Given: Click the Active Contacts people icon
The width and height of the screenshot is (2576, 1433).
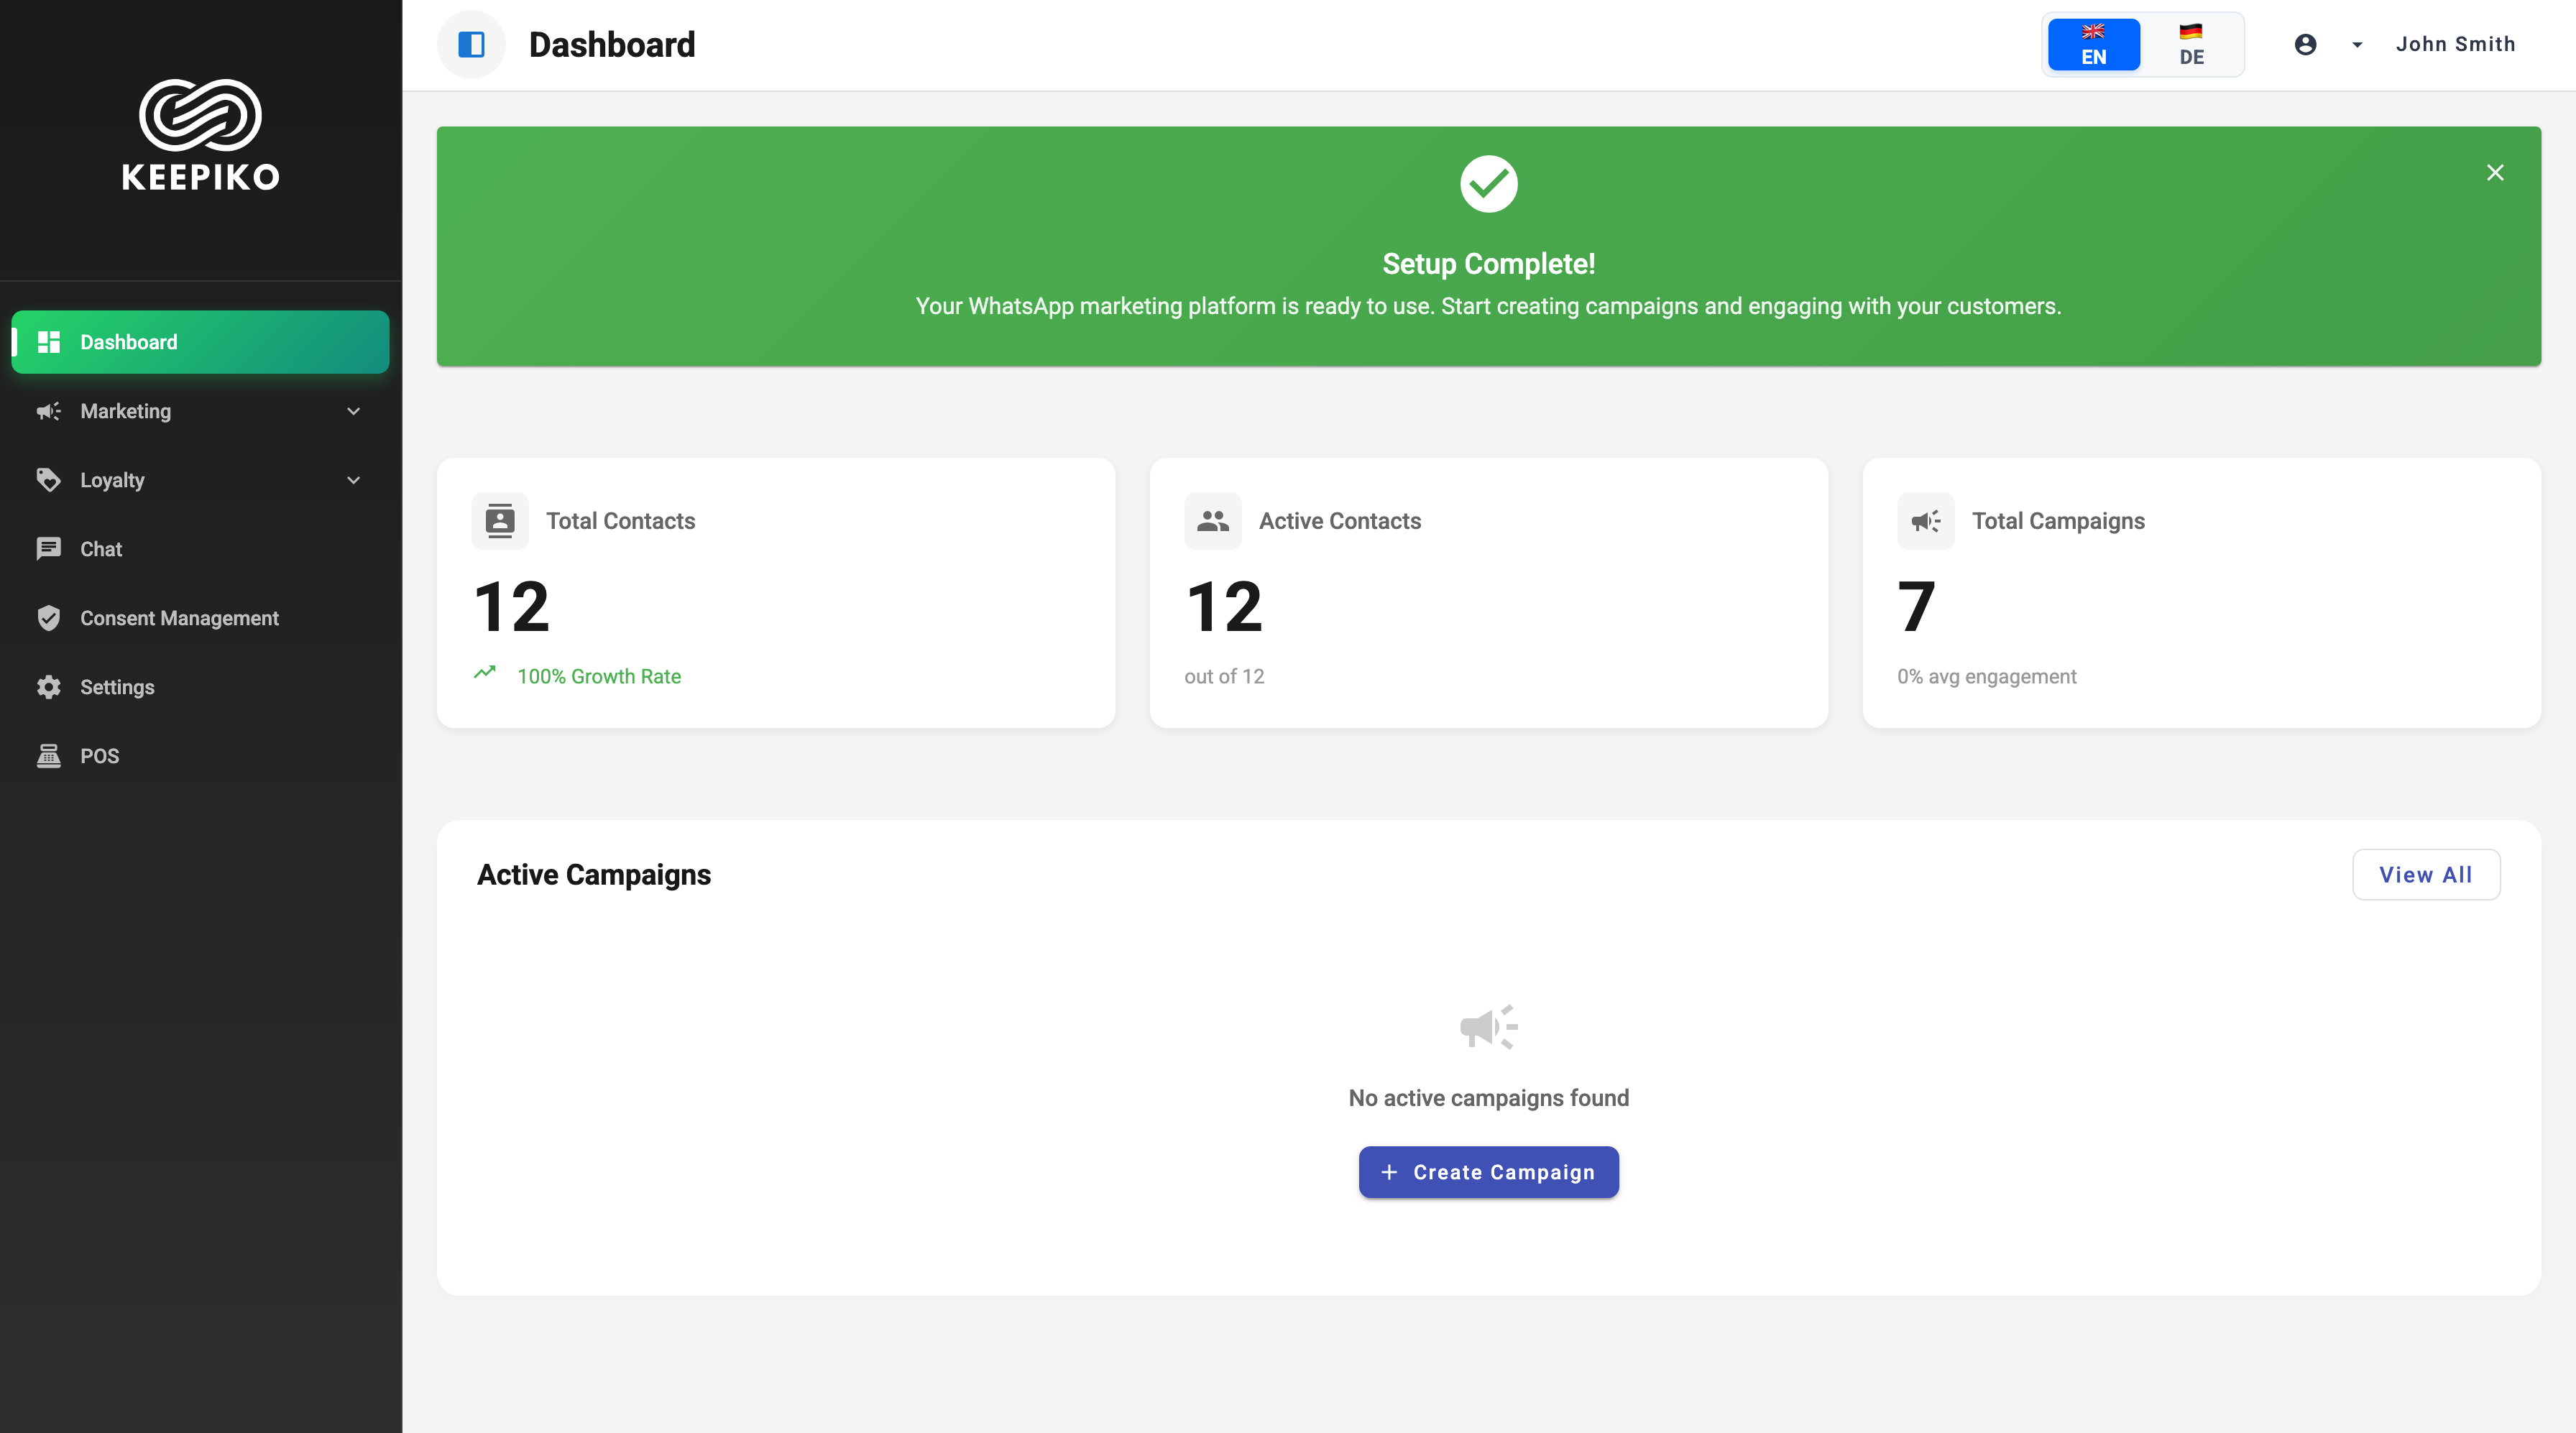Looking at the screenshot, I should pyautogui.click(x=1212, y=520).
